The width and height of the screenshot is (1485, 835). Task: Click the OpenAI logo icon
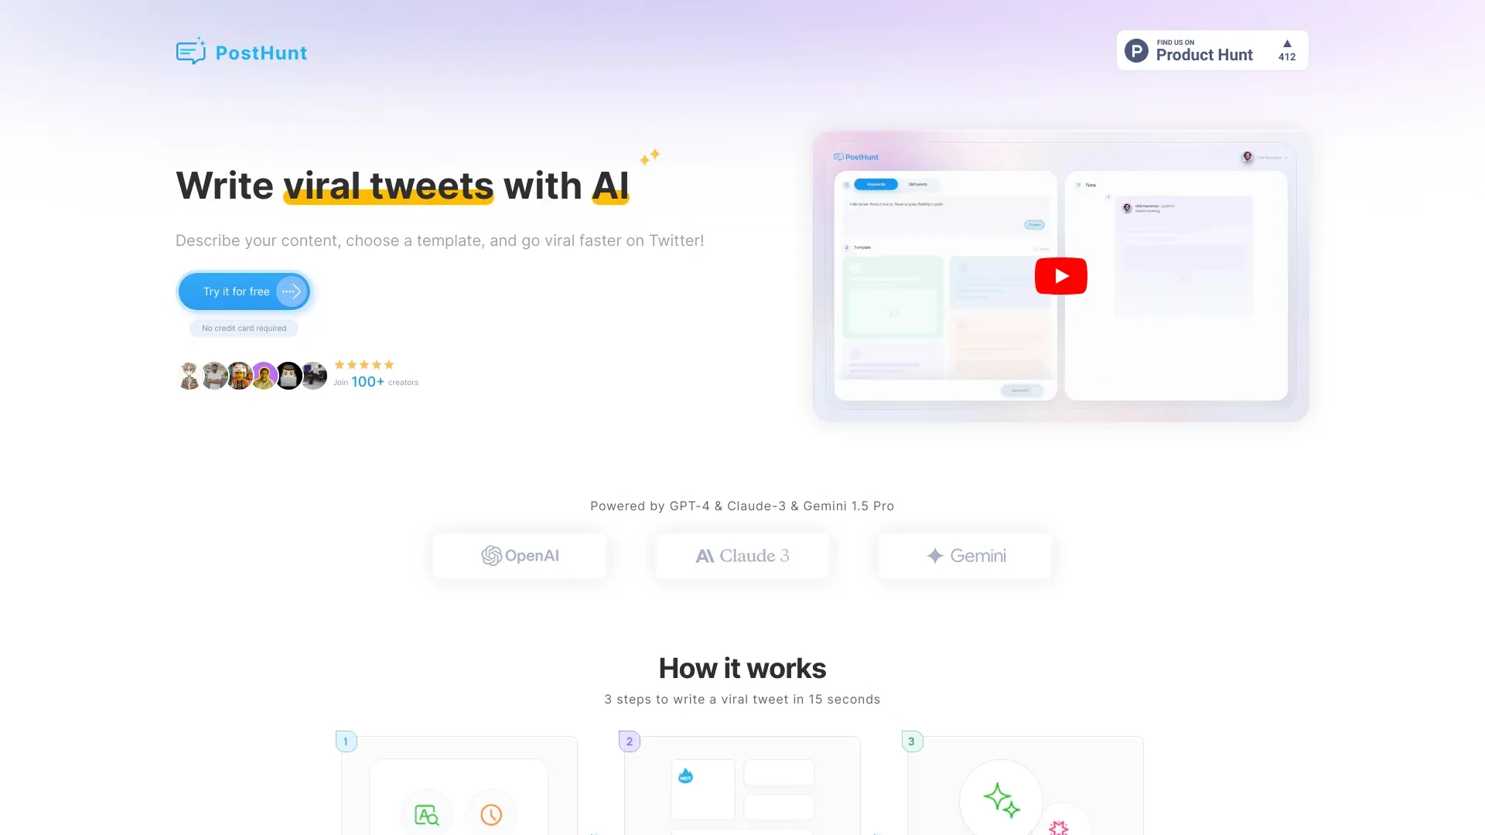click(x=490, y=554)
